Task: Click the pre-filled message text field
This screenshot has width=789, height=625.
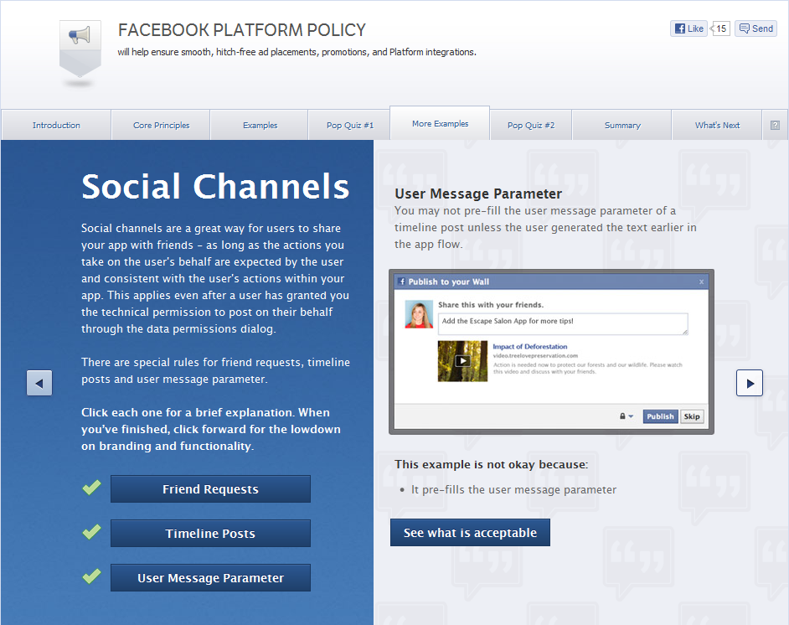Action: [563, 323]
